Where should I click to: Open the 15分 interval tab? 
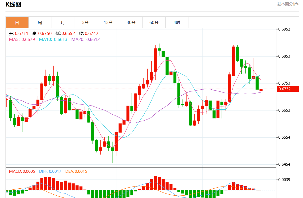pyautogui.click(x=108, y=22)
